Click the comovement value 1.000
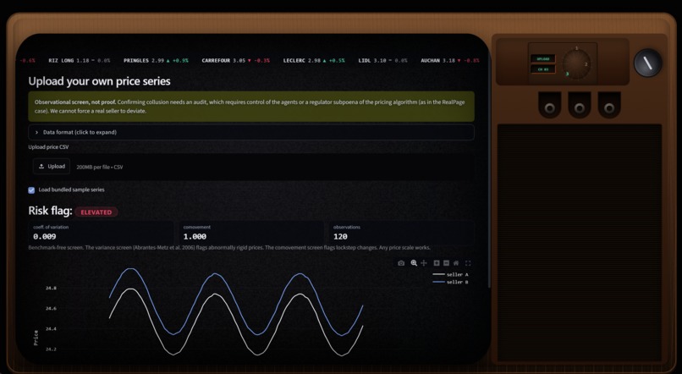The height and width of the screenshot is (374, 682). 195,237
